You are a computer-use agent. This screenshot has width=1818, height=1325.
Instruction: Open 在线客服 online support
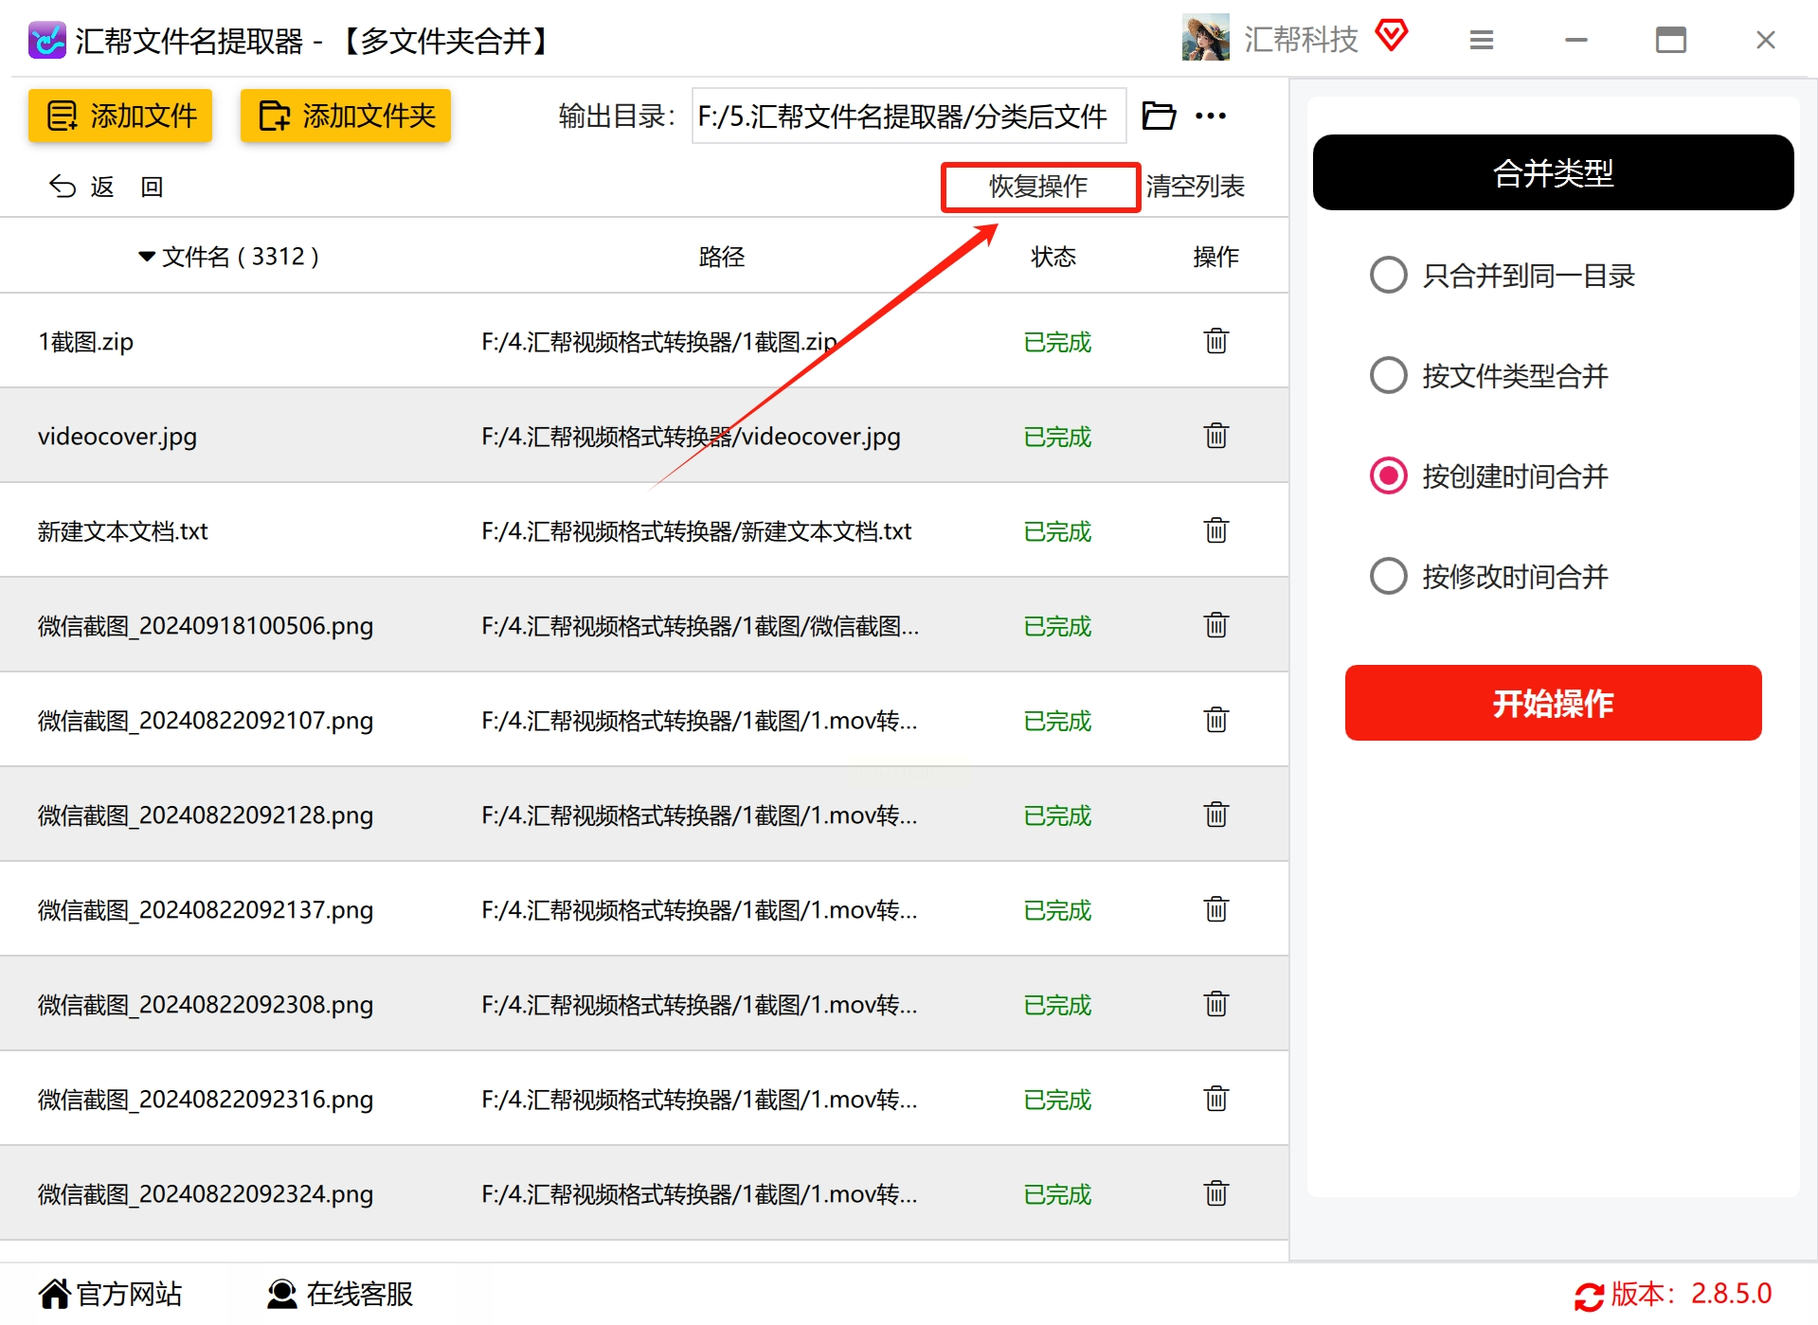click(x=340, y=1294)
